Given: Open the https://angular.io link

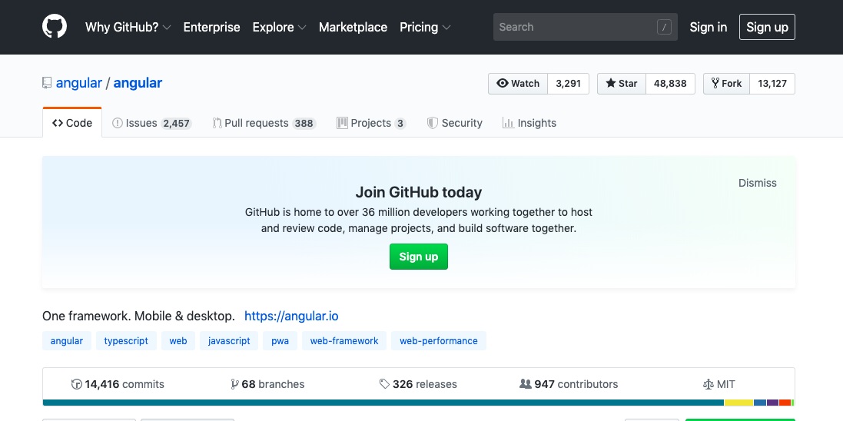Looking at the screenshot, I should pyautogui.click(x=291, y=316).
